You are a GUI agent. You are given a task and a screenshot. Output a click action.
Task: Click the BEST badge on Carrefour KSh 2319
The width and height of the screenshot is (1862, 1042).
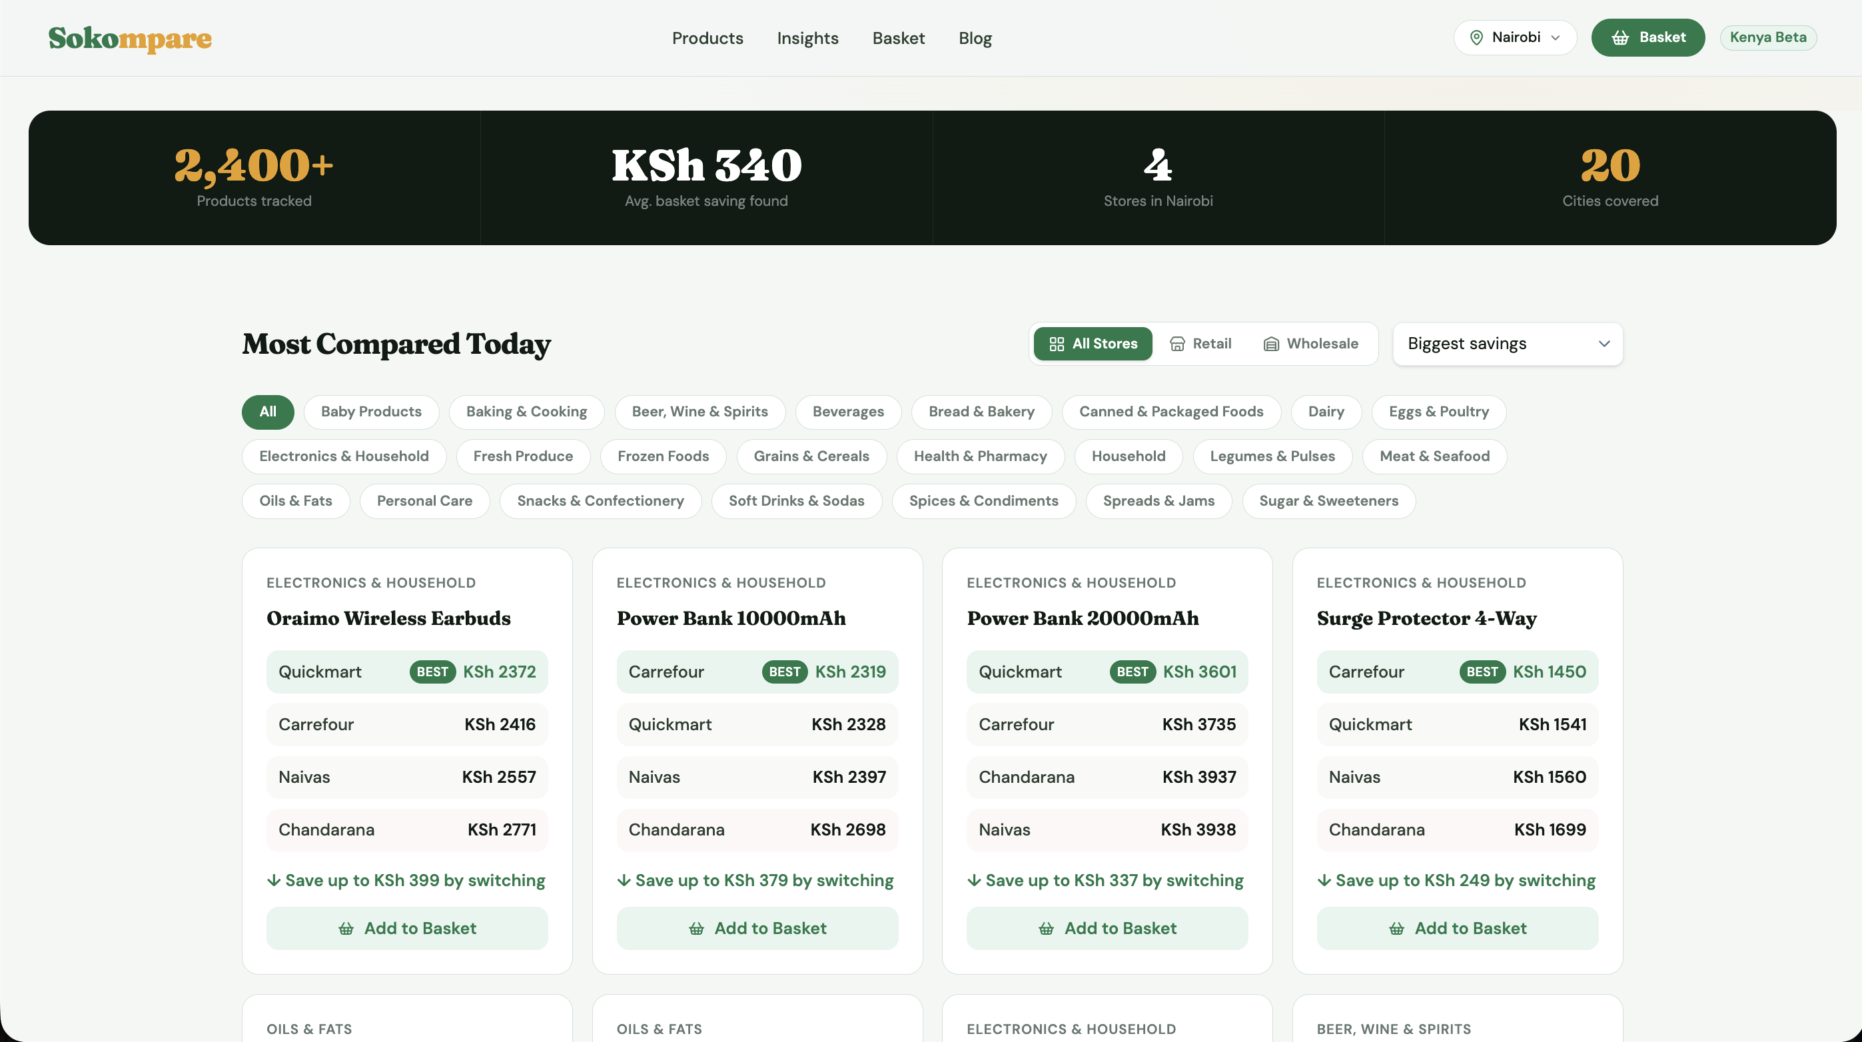tap(784, 672)
